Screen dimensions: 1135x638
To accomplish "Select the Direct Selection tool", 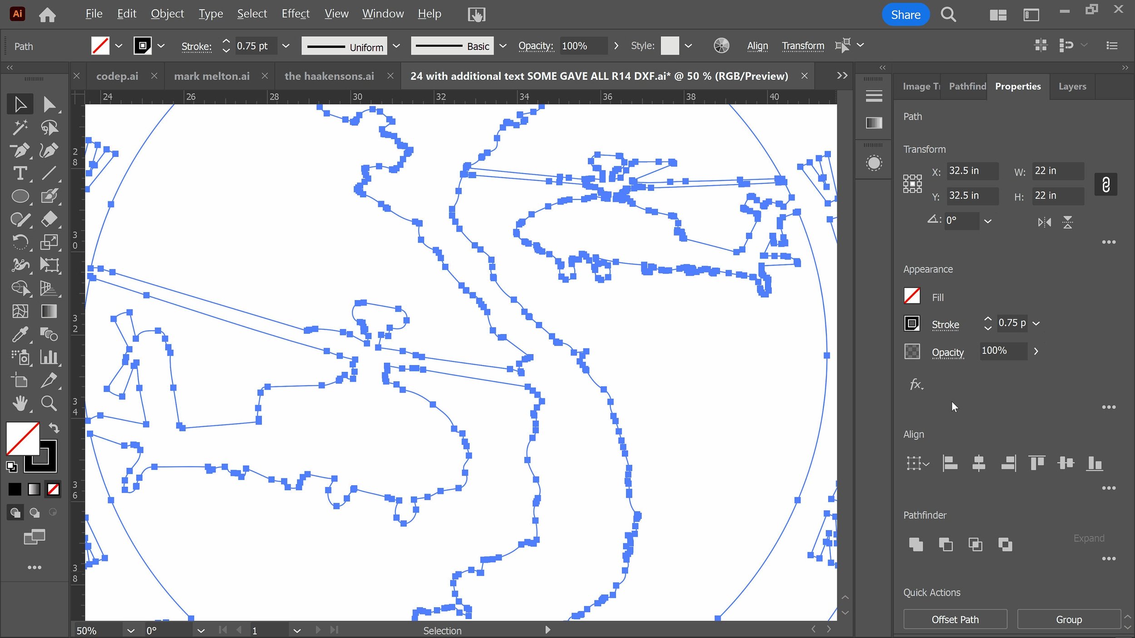I will tap(49, 104).
